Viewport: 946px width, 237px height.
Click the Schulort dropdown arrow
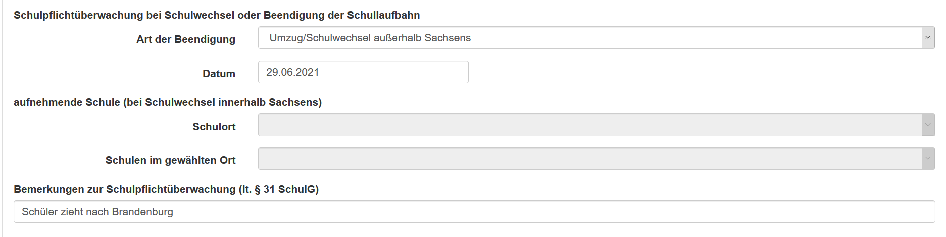click(x=928, y=125)
